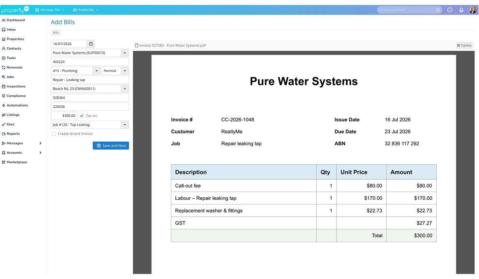Select the Bills tab
Screen dimensions: 479x279
pyautogui.click(x=56, y=33)
